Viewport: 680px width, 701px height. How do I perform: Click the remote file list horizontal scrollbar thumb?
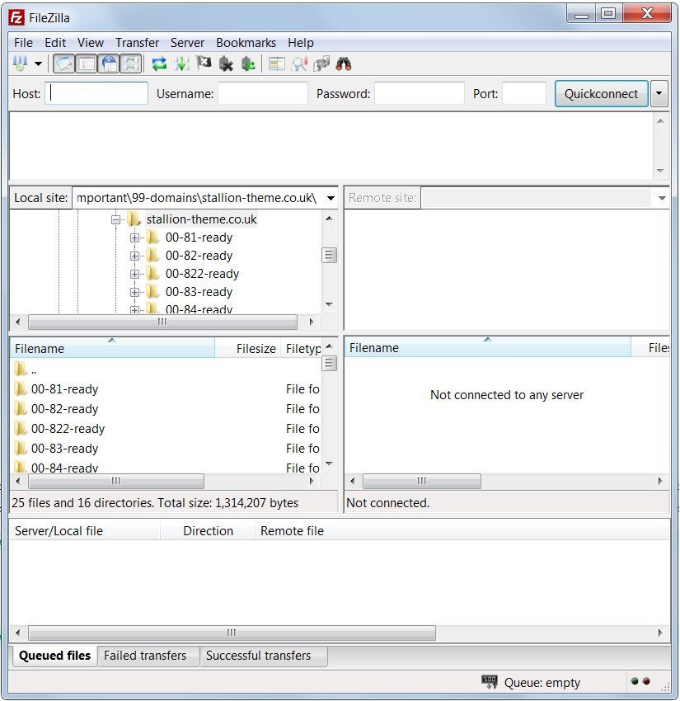click(x=422, y=481)
